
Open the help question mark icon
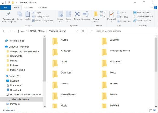(156, 7)
